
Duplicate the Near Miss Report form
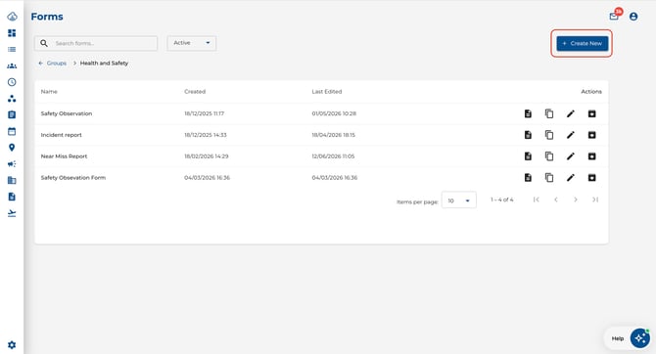point(549,156)
